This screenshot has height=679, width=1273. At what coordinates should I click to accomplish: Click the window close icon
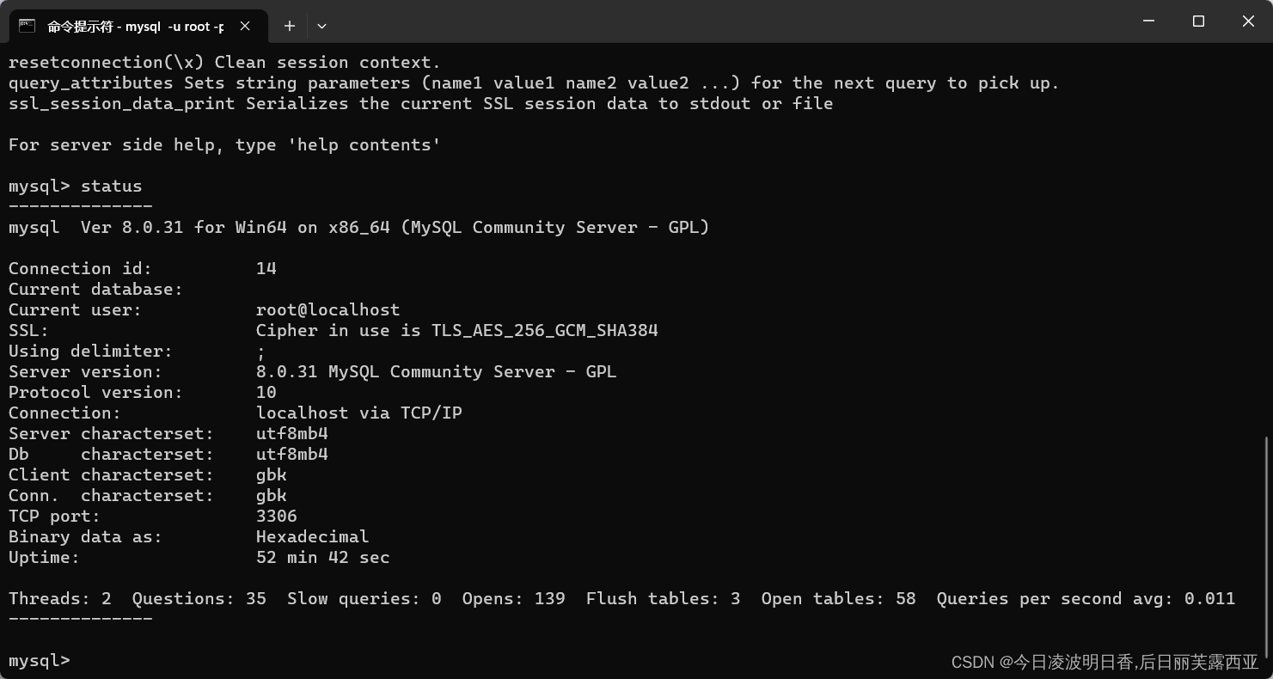pos(1248,21)
